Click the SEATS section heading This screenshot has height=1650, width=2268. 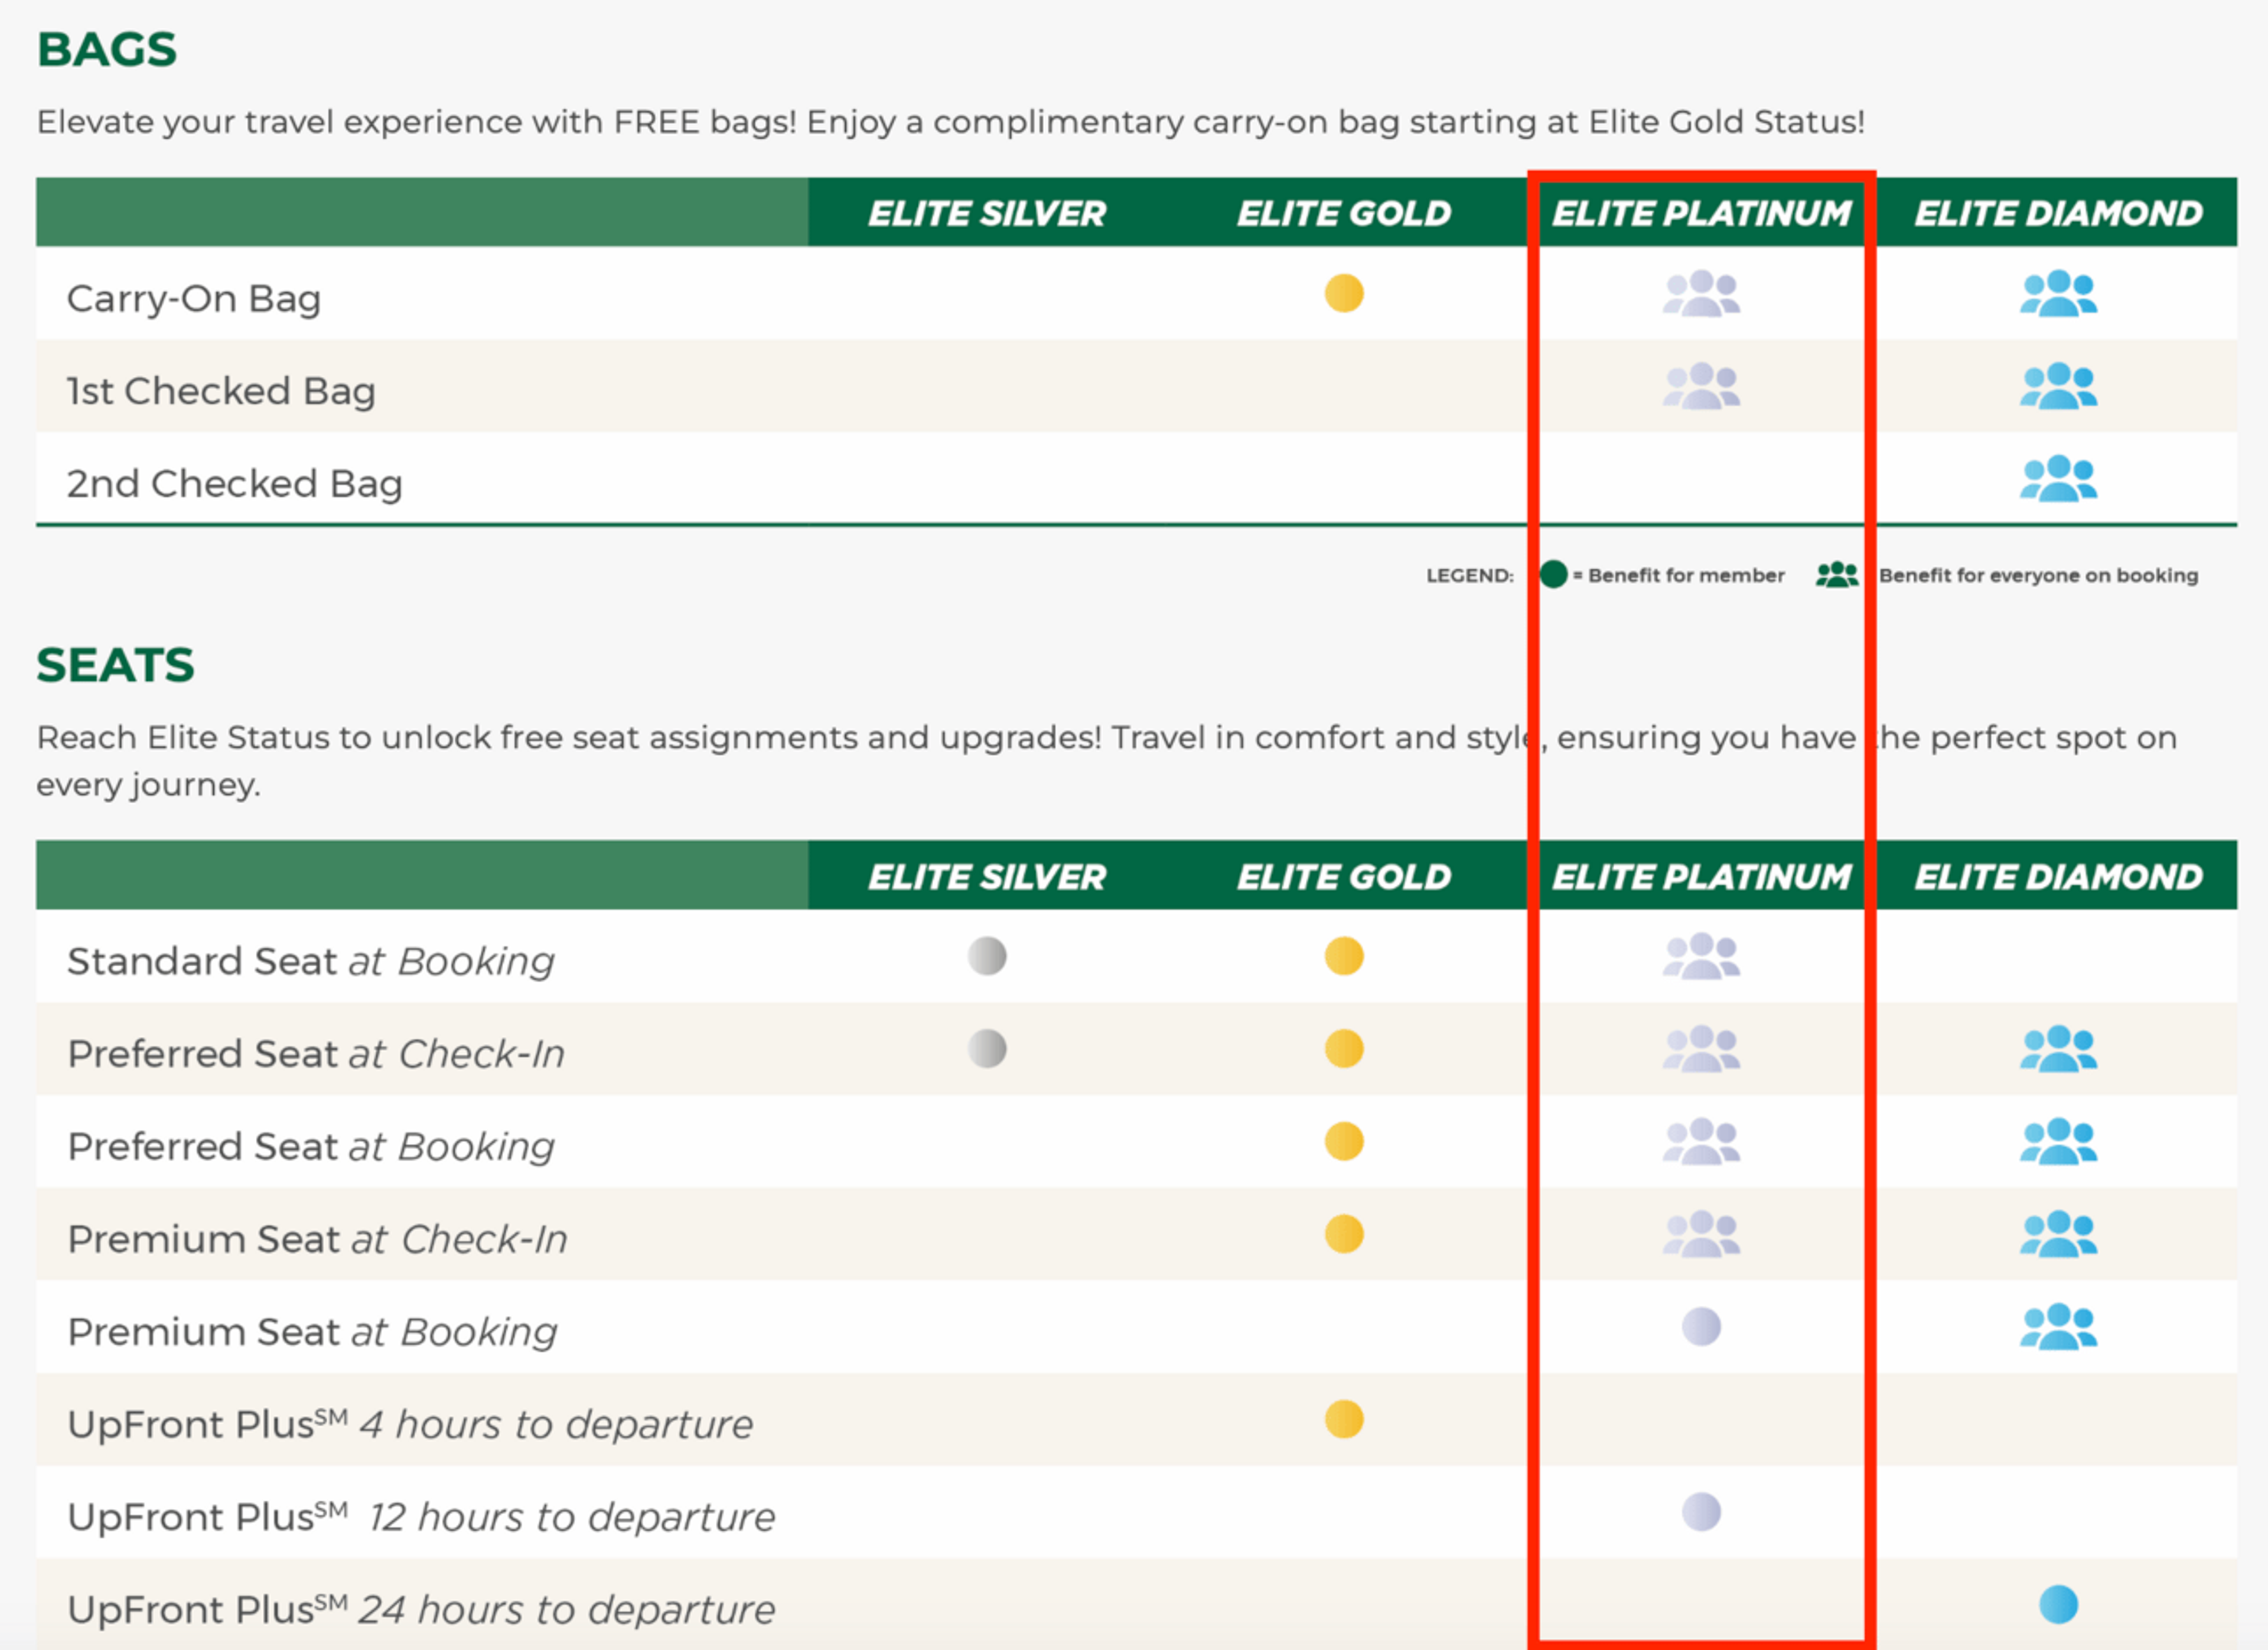[116, 665]
